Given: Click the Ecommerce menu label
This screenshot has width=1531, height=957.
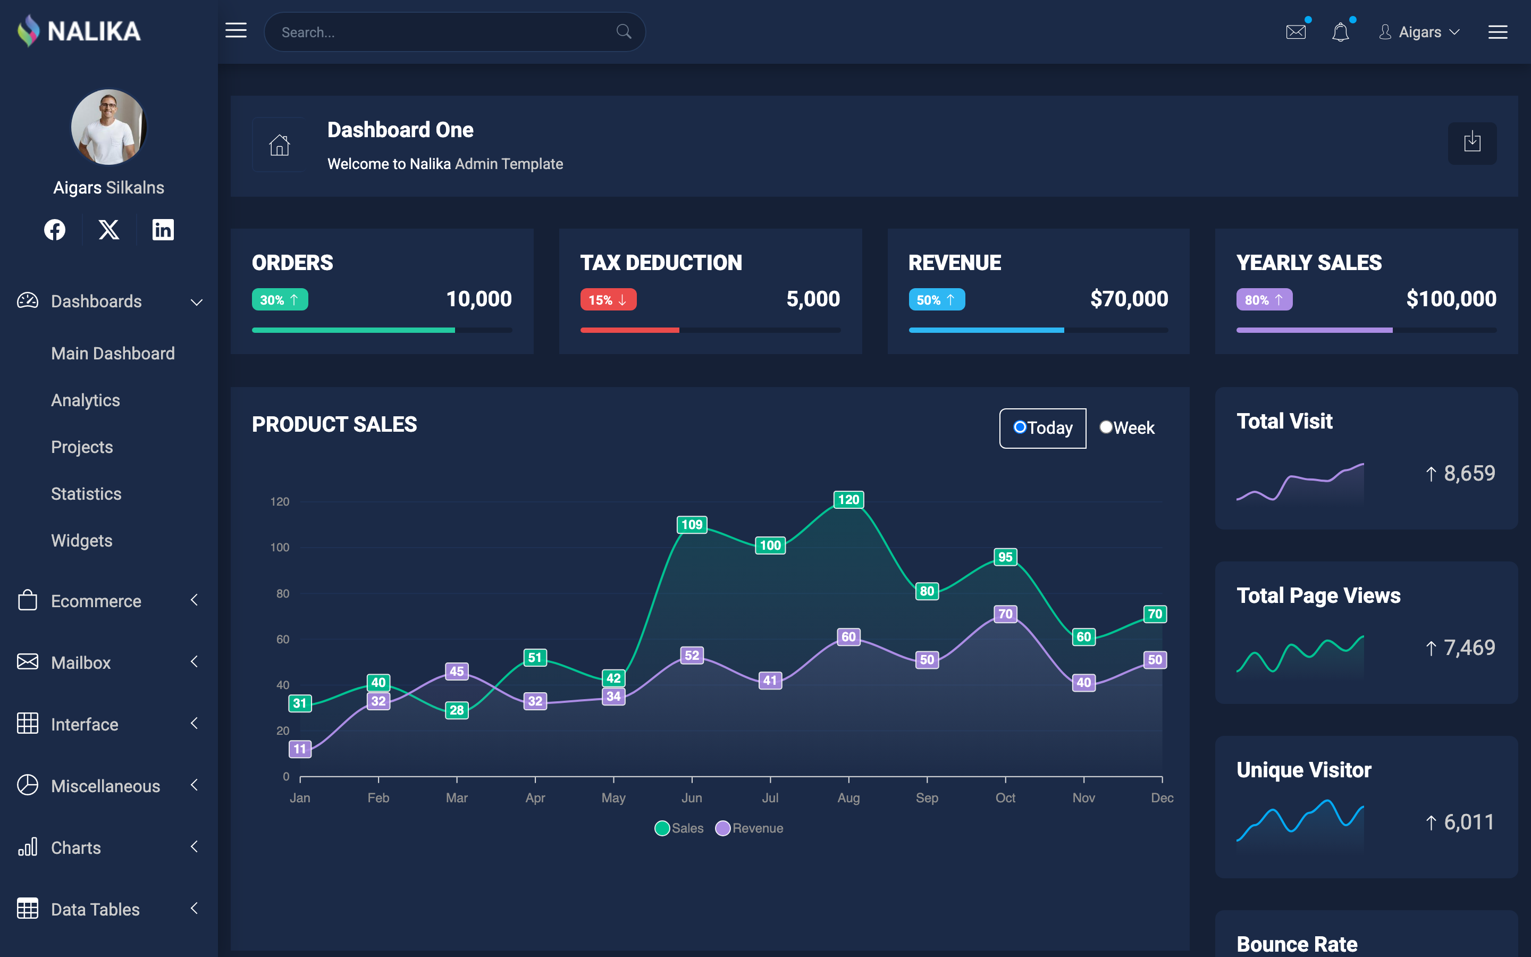Looking at the screenshot, I should coord(96,601).
